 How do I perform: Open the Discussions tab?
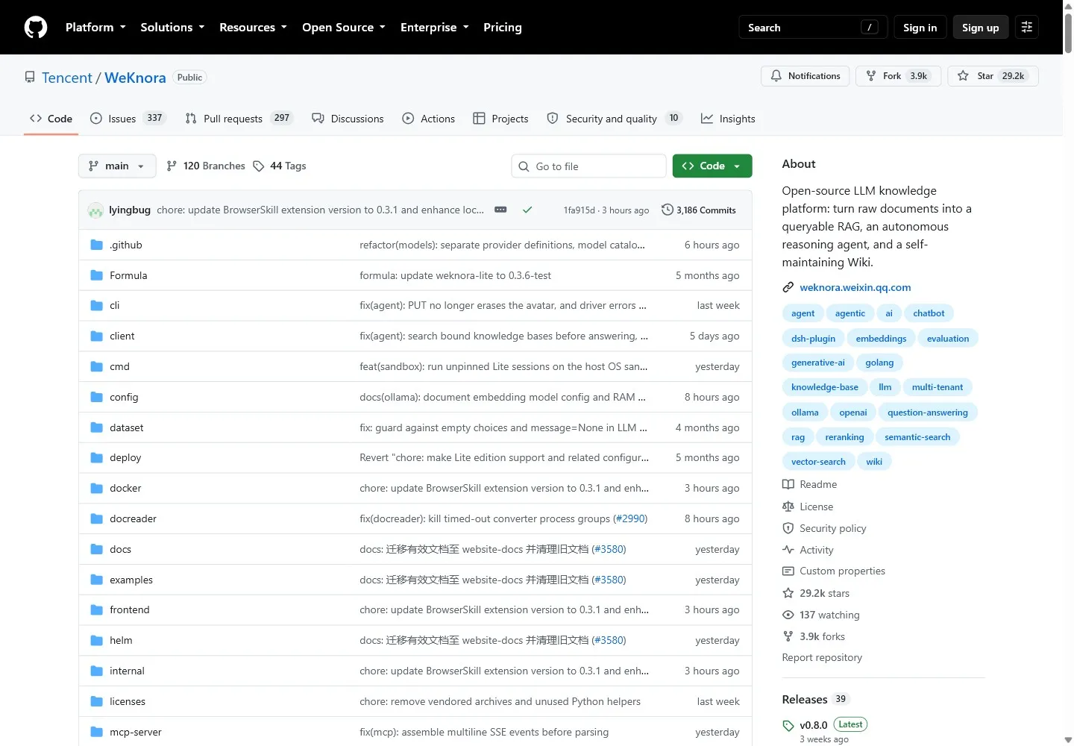point(348,119)
